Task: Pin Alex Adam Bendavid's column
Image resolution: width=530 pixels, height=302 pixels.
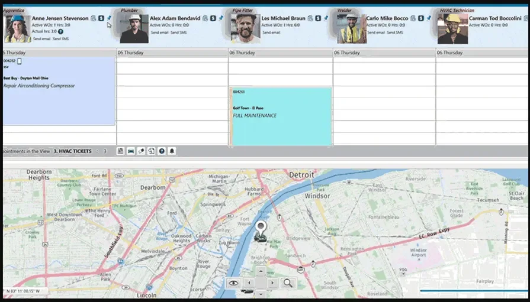Action: pos(221,18)
